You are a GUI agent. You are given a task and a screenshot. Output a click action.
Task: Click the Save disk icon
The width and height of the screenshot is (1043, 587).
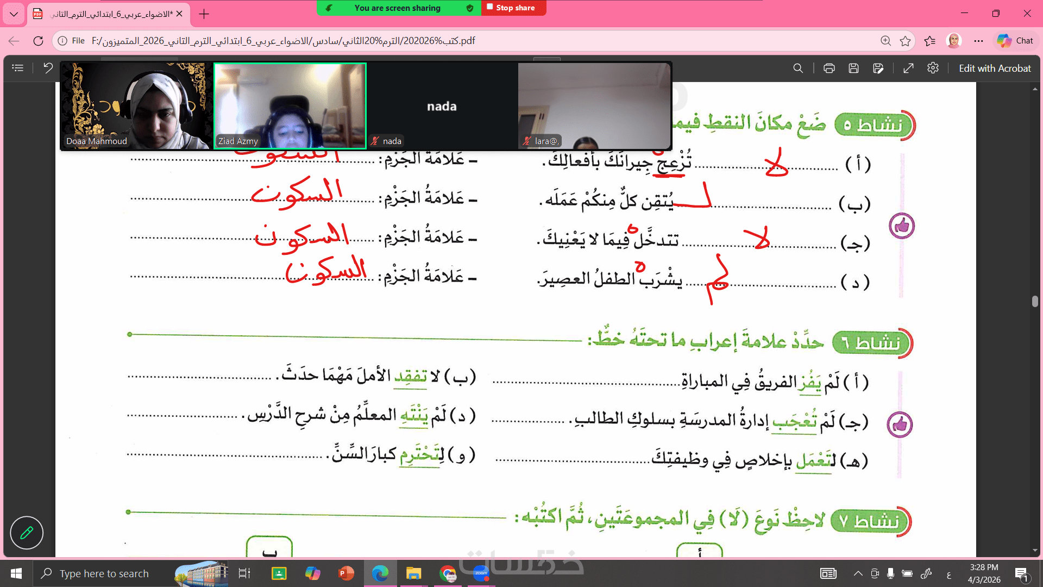[x=853, y=68]
